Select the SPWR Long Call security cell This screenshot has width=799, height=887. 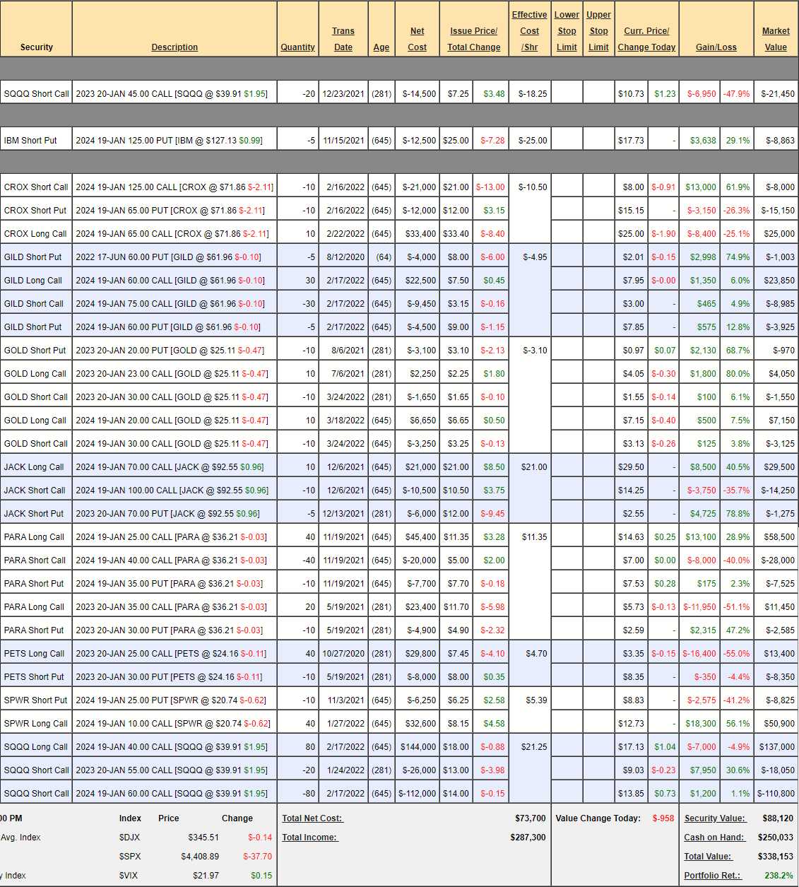[35, 724]
